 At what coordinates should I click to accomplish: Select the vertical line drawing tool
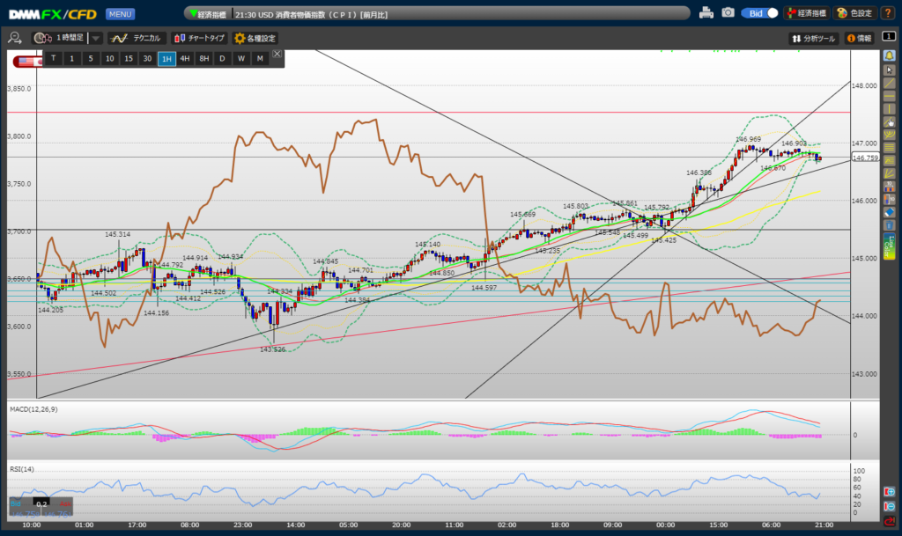[890, 107]
